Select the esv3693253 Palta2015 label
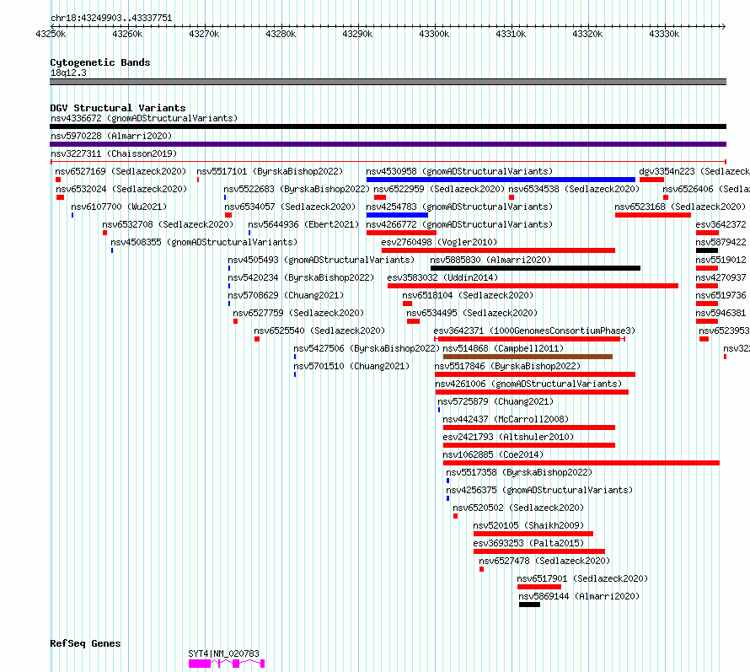 pos(528,543)
